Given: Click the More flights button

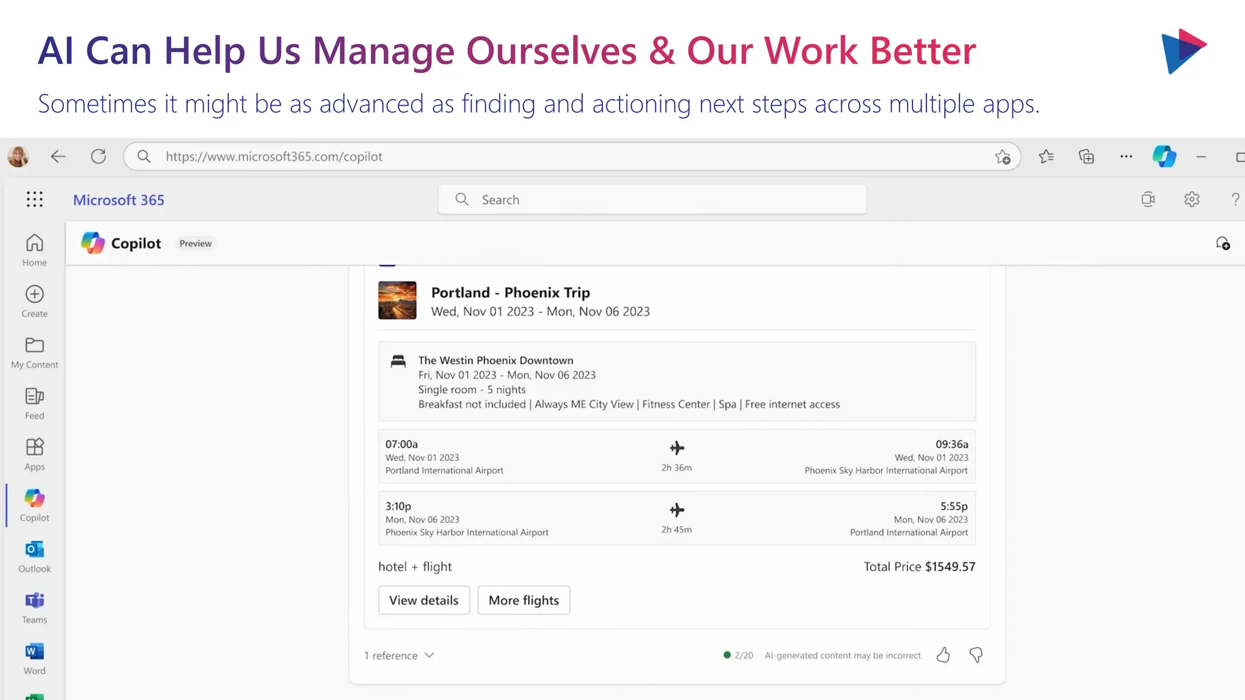Looking at the screenshot, I should 523,600.
